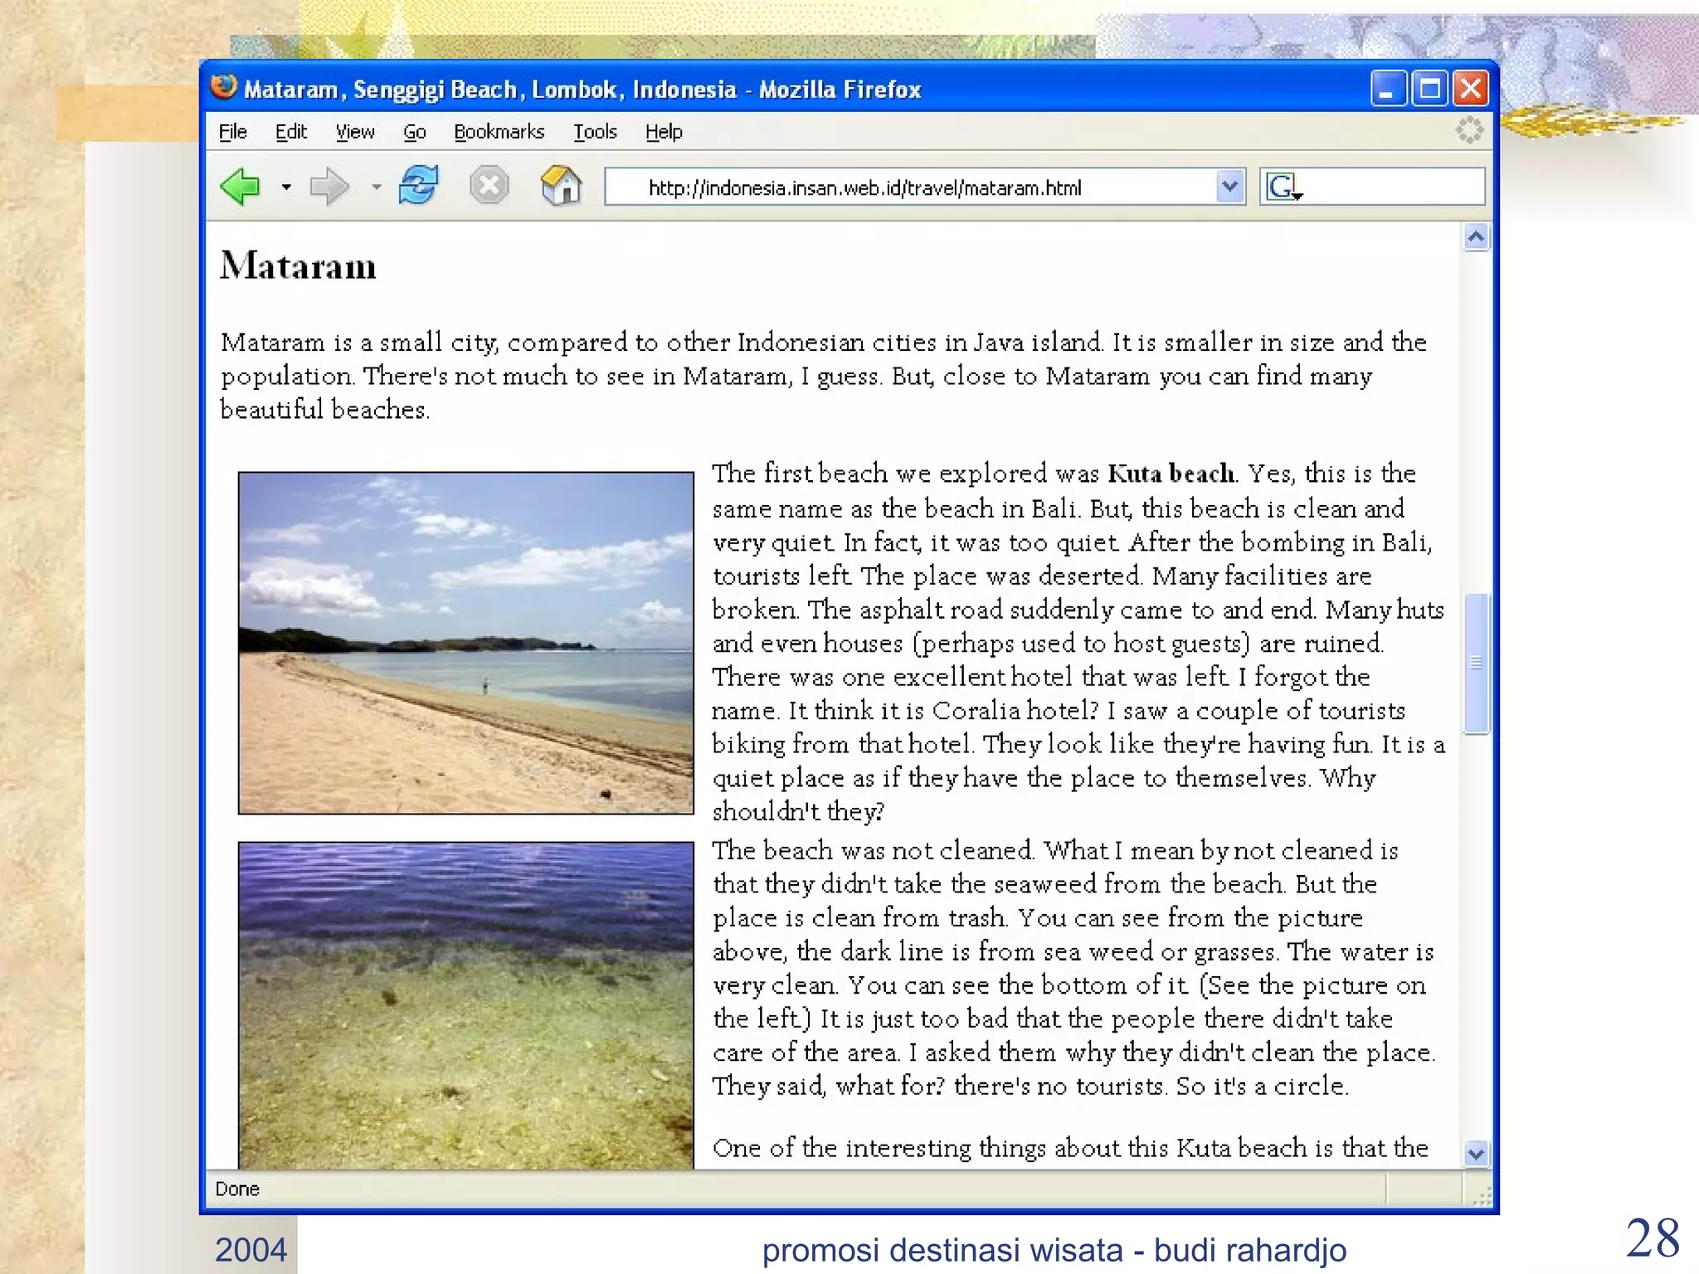Click the scrollbar down arrow

[1475, 1154]
